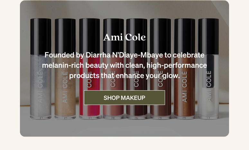Click the silver glitter lip gloss tube
249x150 pixels.
point(41,69)
